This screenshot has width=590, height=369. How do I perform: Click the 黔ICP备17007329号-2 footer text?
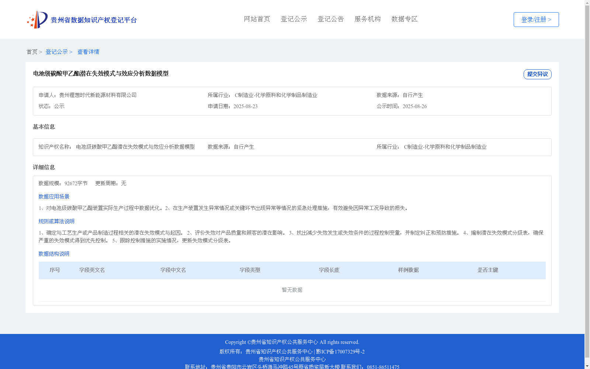tap(340, 352)
